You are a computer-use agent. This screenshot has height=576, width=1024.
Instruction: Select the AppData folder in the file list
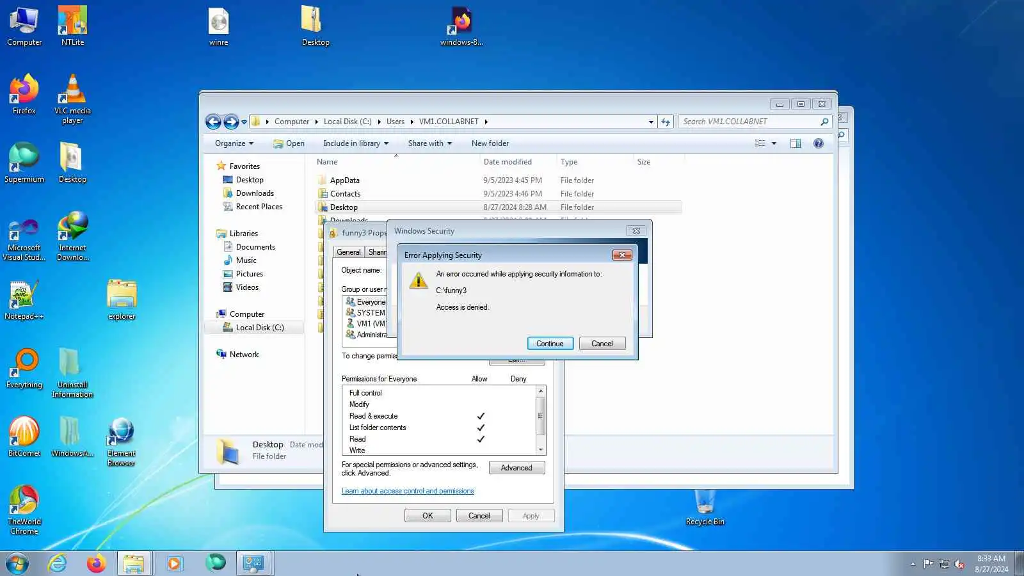pyautogui.click(x=344, y=180)
